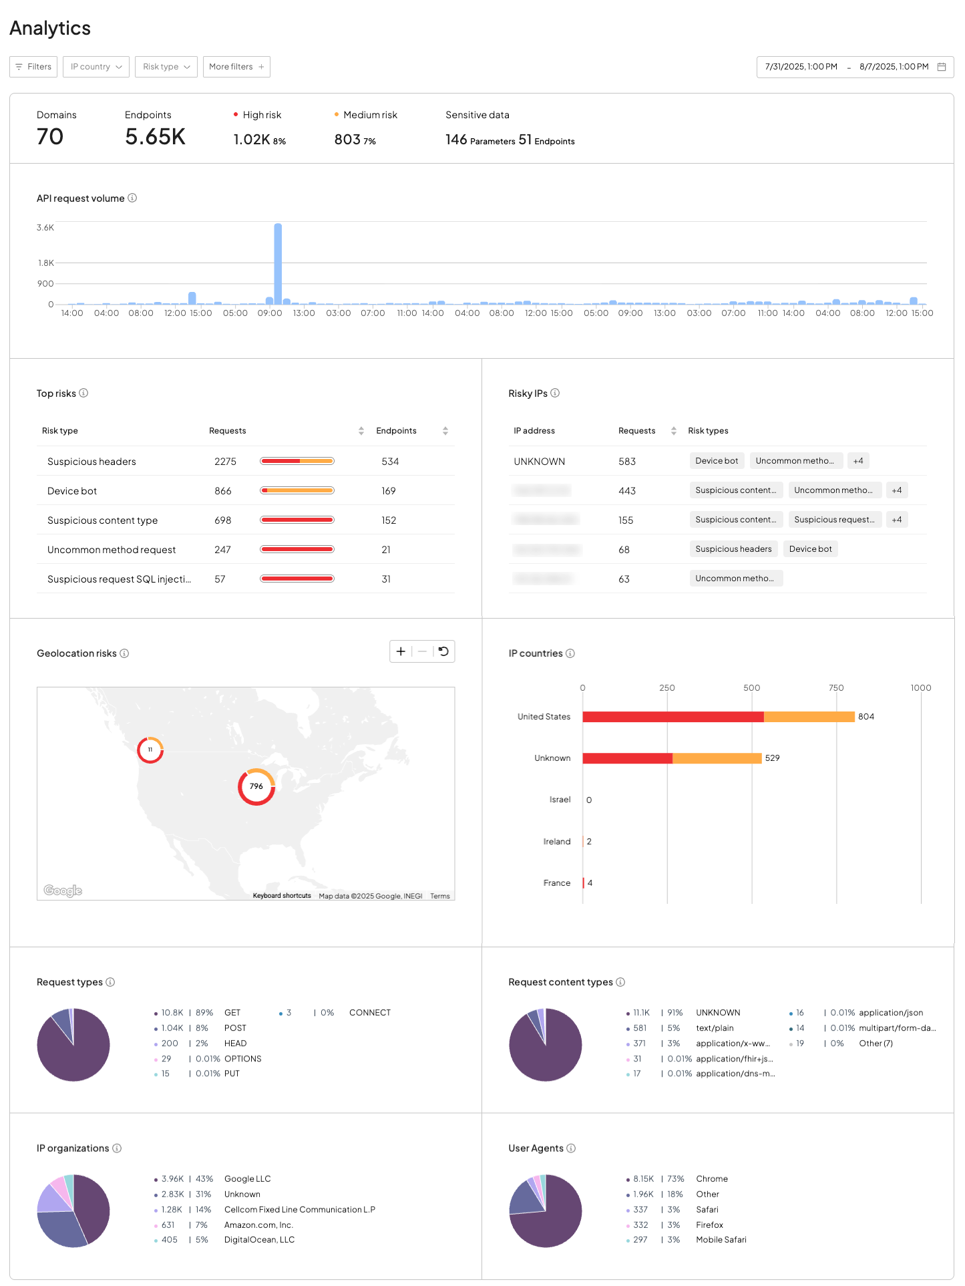Click the info icon next to Risky IPs
This screenshot has height=1286, width=965.
pyautogui.click(x=555, y=393)
